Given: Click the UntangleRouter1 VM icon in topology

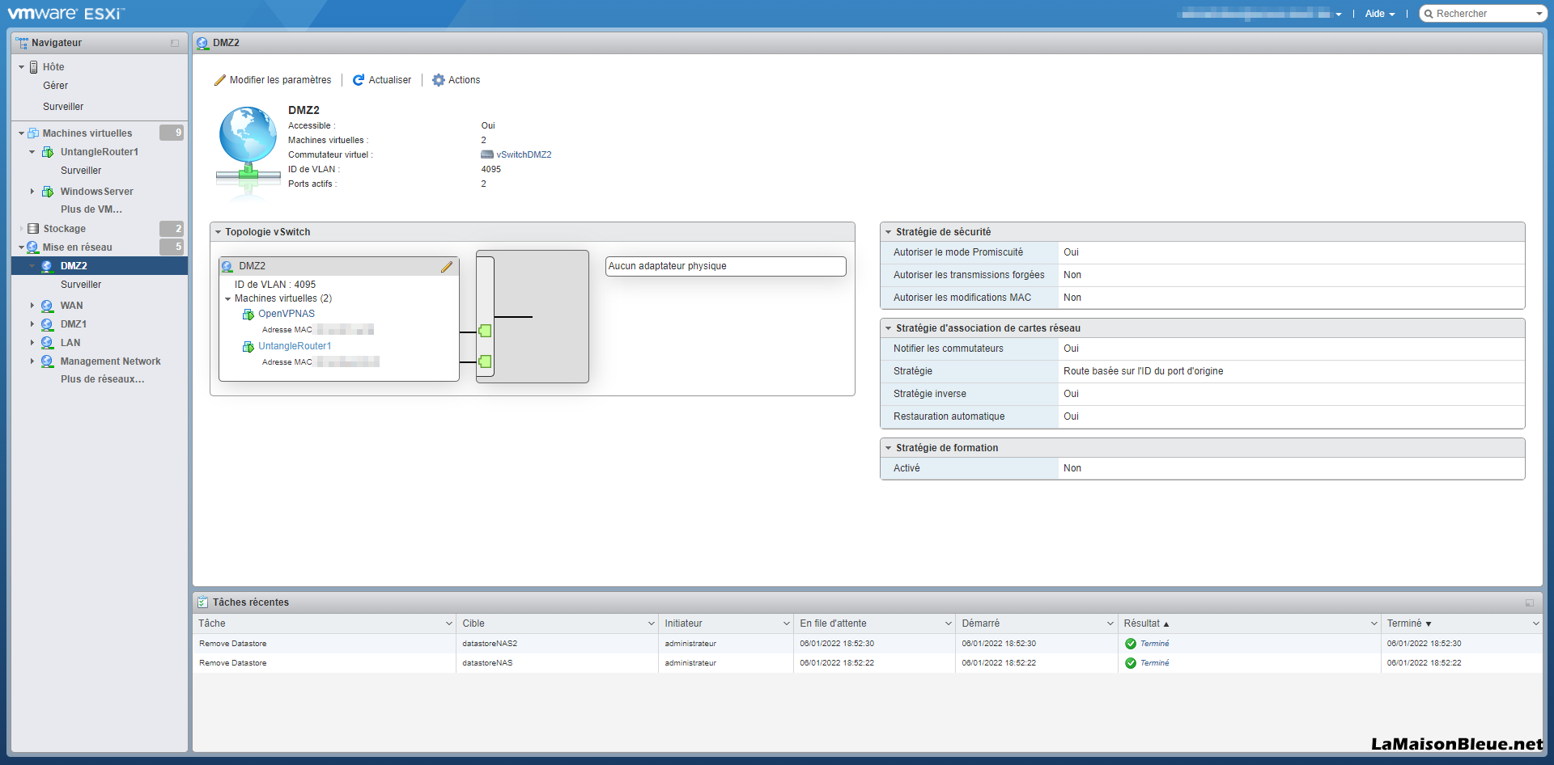Looking at the screenshot, I should point(248,346).
